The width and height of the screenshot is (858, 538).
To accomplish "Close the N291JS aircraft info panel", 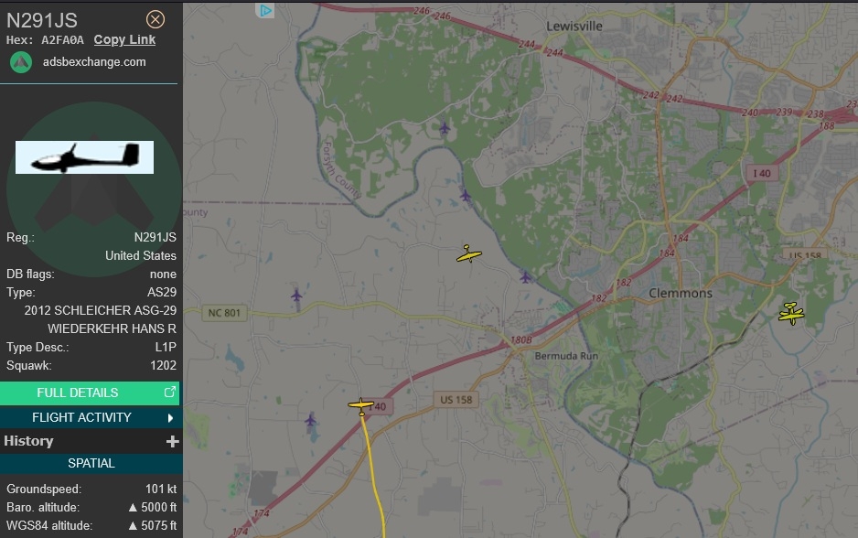I will [x=156, y=20].
